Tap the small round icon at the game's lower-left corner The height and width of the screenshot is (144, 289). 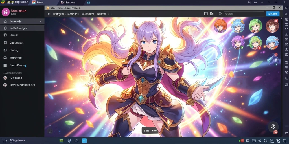pyautogui.click(x=50, y=131)
